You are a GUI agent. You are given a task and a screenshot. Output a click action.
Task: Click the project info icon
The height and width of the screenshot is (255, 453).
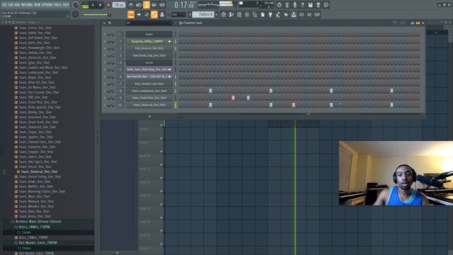[x=326, y=5]
